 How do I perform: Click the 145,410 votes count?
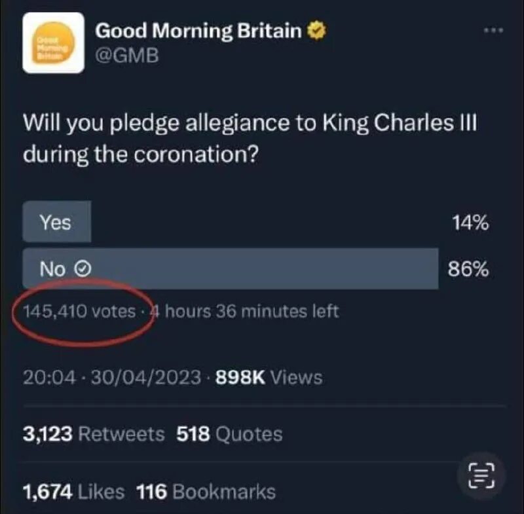(79, 311)
